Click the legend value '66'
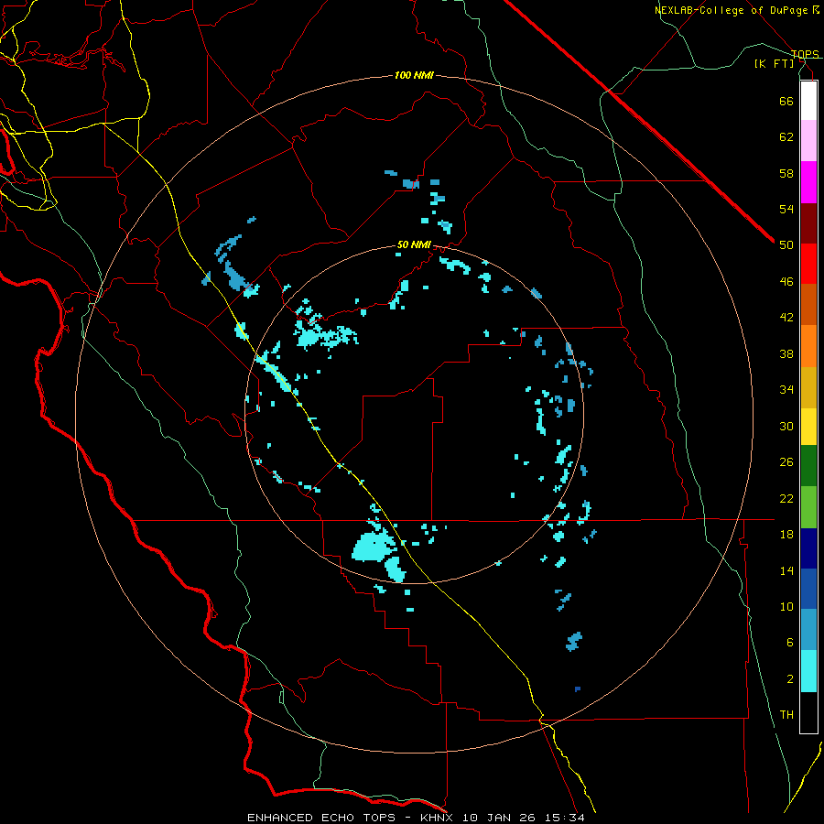The image size is (824, 824). tap(786, 101)
